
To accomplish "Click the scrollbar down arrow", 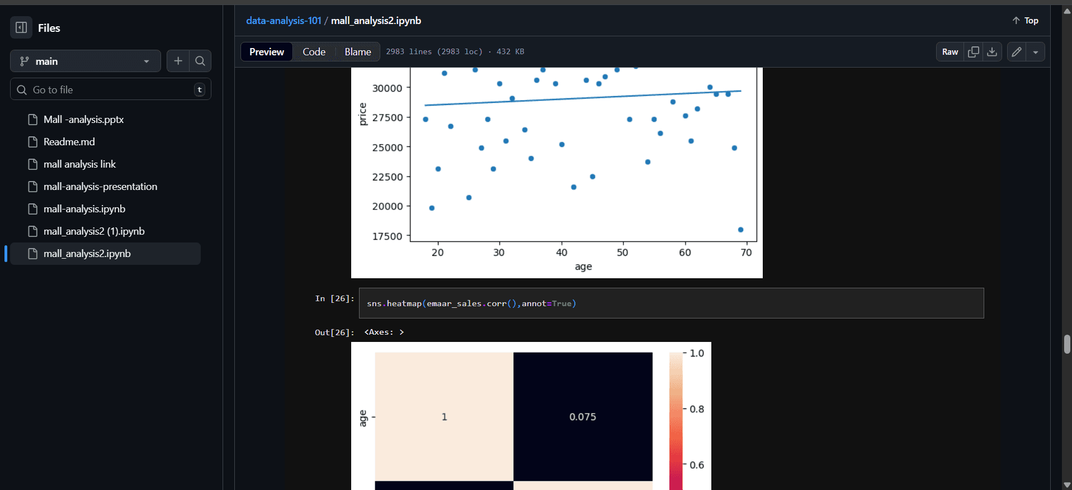I will click(x=1067, y=485).
